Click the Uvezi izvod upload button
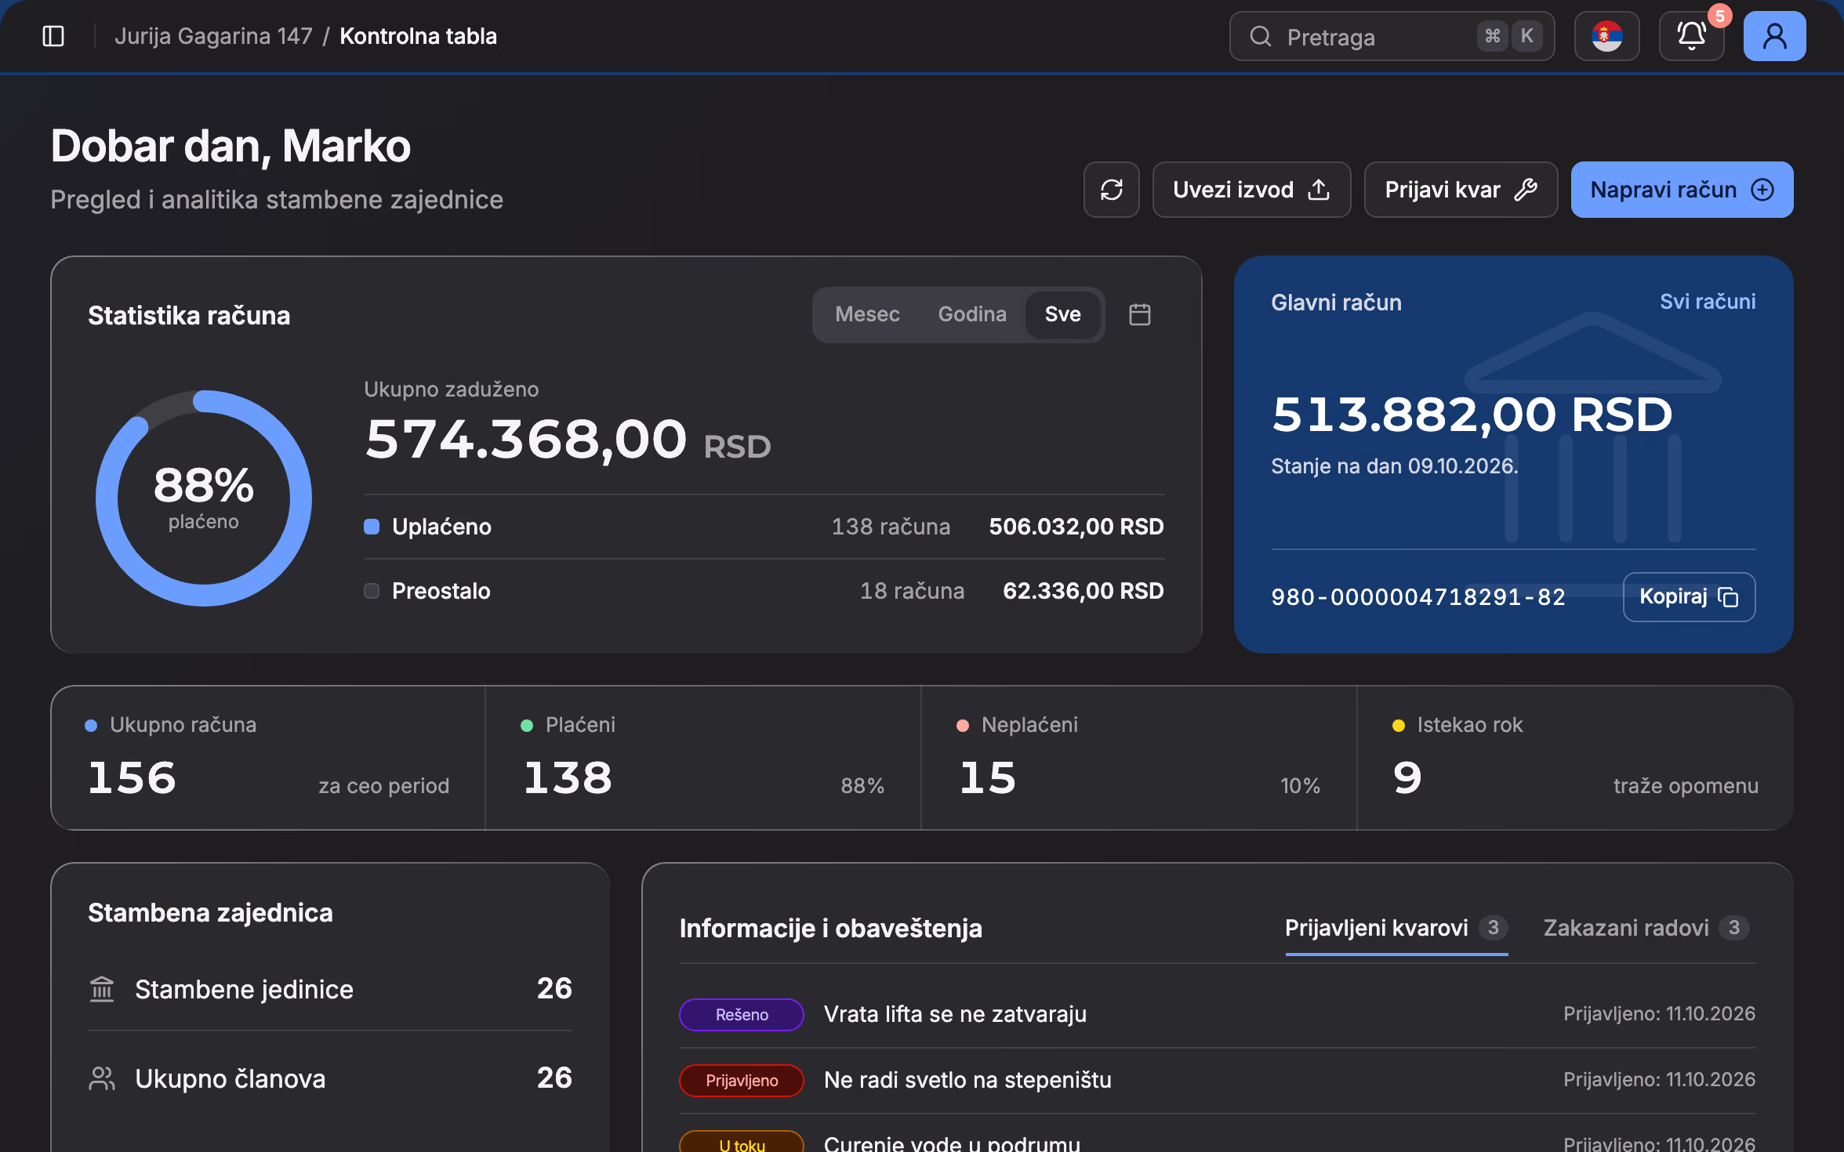 click(1251, 190)
